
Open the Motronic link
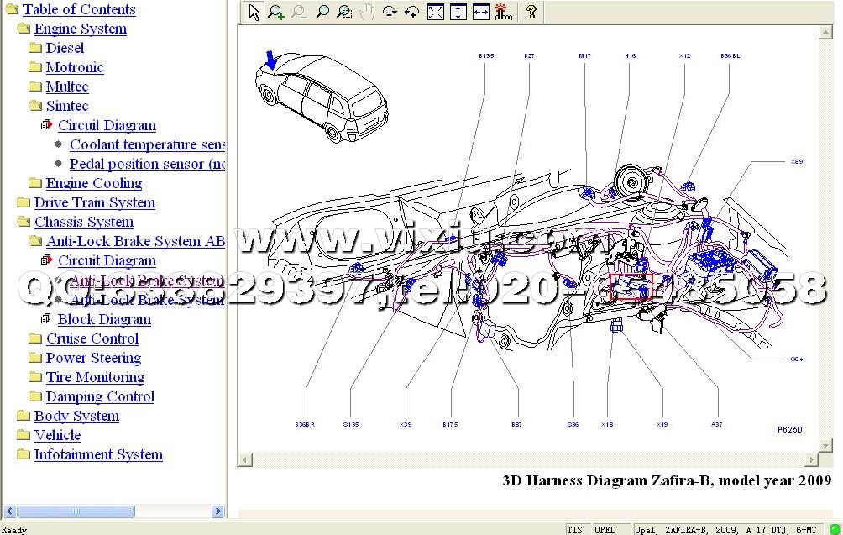(74, 67)
